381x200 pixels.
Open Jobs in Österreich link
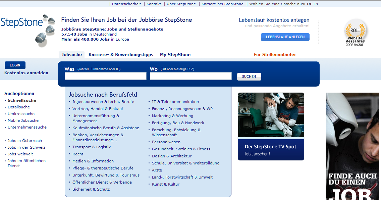24,141
